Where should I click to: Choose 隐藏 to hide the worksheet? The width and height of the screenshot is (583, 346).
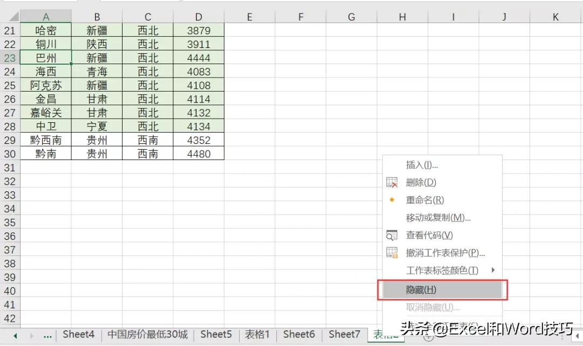(426, 290)
